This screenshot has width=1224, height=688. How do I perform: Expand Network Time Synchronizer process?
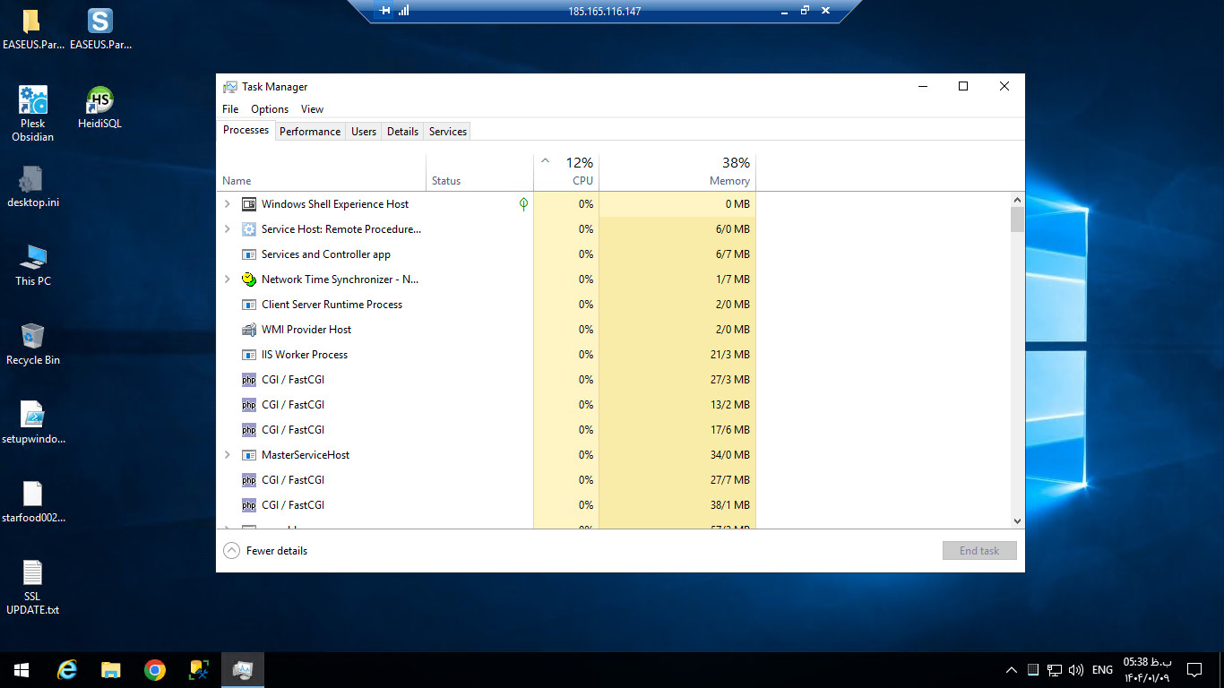pos(228,279)
